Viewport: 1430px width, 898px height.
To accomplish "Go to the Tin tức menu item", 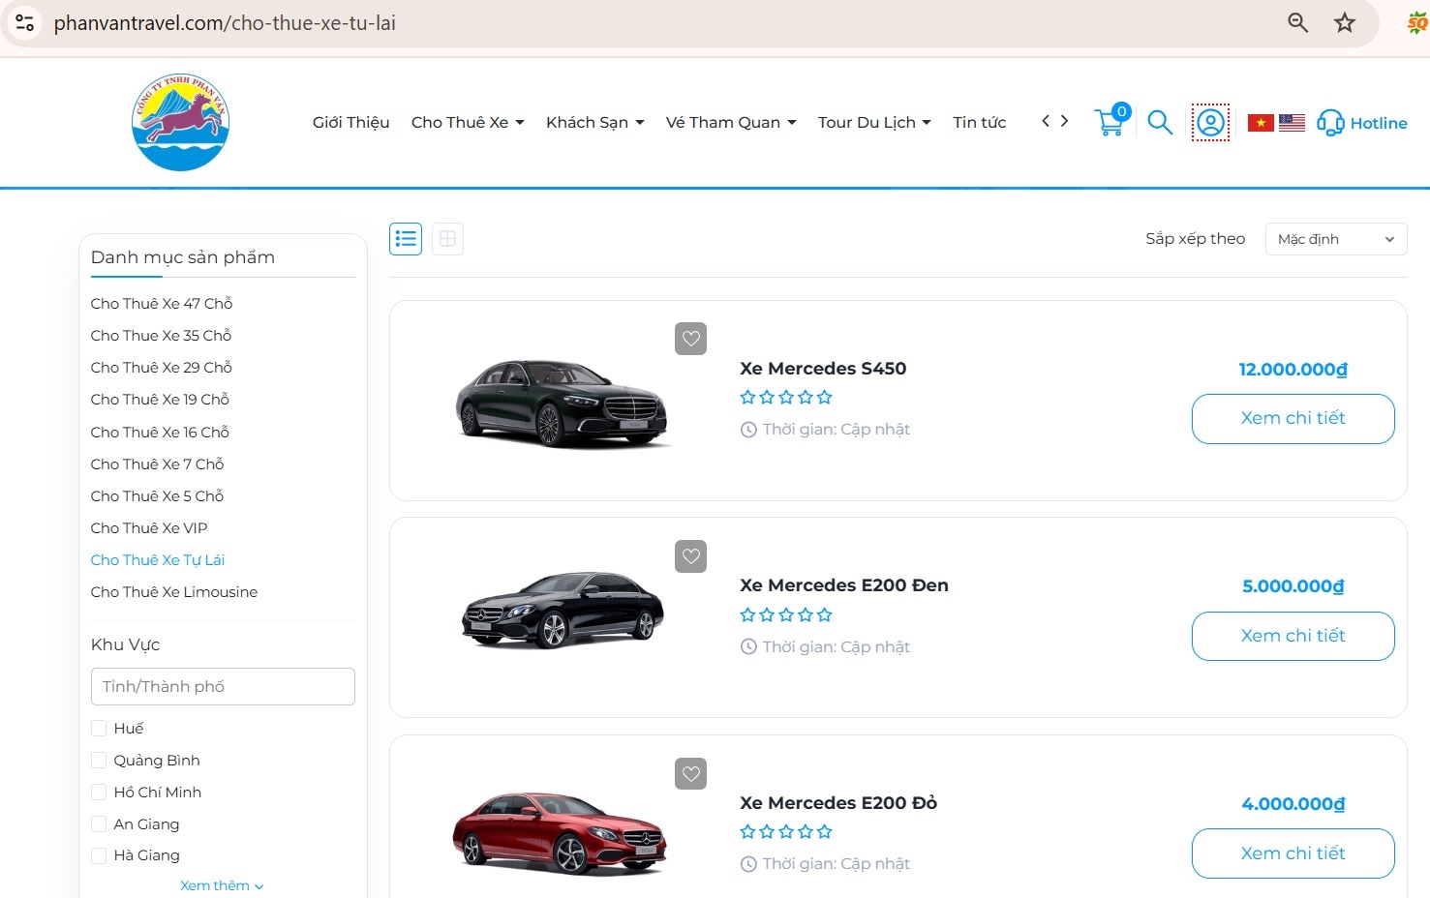I will tap(979, 123).
